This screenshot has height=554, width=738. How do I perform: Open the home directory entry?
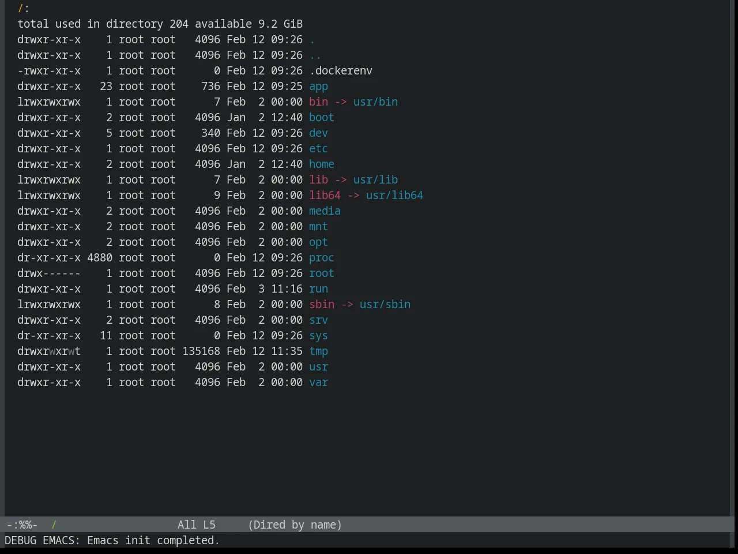(322, 164)
